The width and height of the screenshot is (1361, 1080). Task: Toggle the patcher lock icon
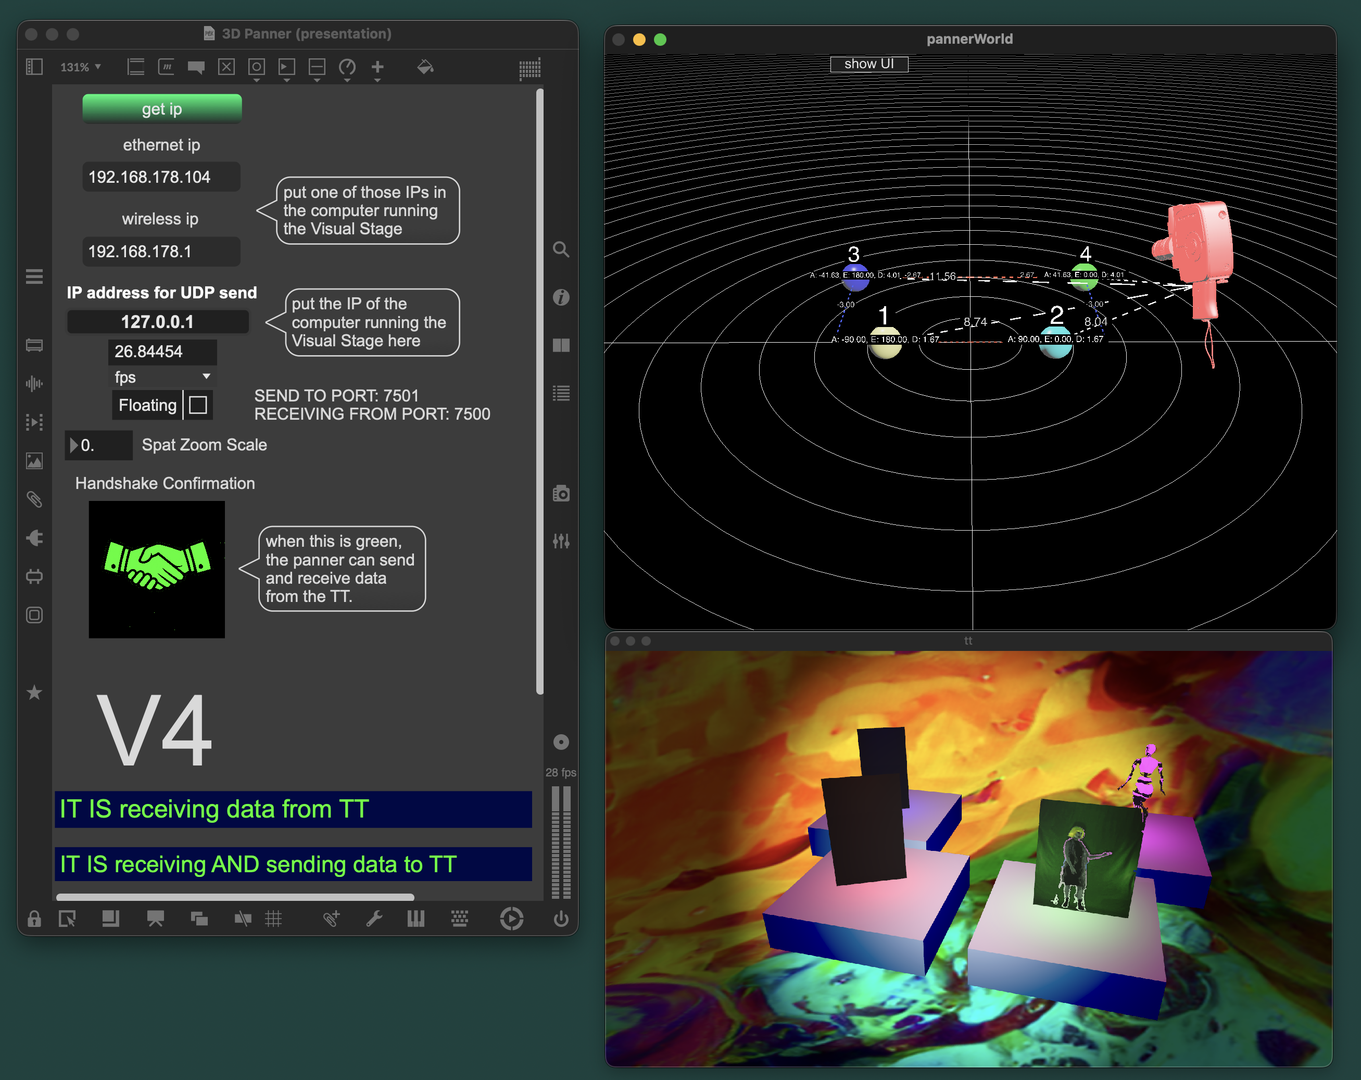pyautogui.click(x=34, y=919)
